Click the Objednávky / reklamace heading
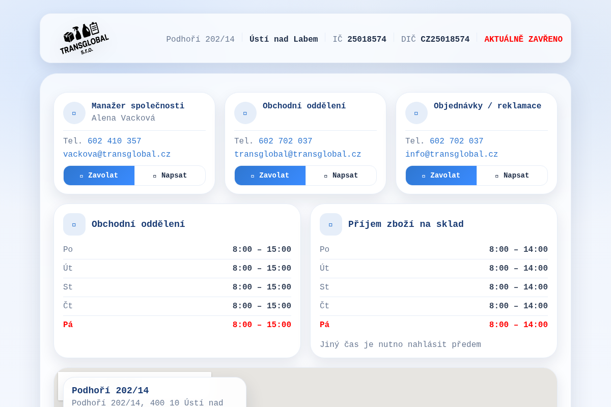The height and width of the screenshot is (407, 611). point(487,106)
